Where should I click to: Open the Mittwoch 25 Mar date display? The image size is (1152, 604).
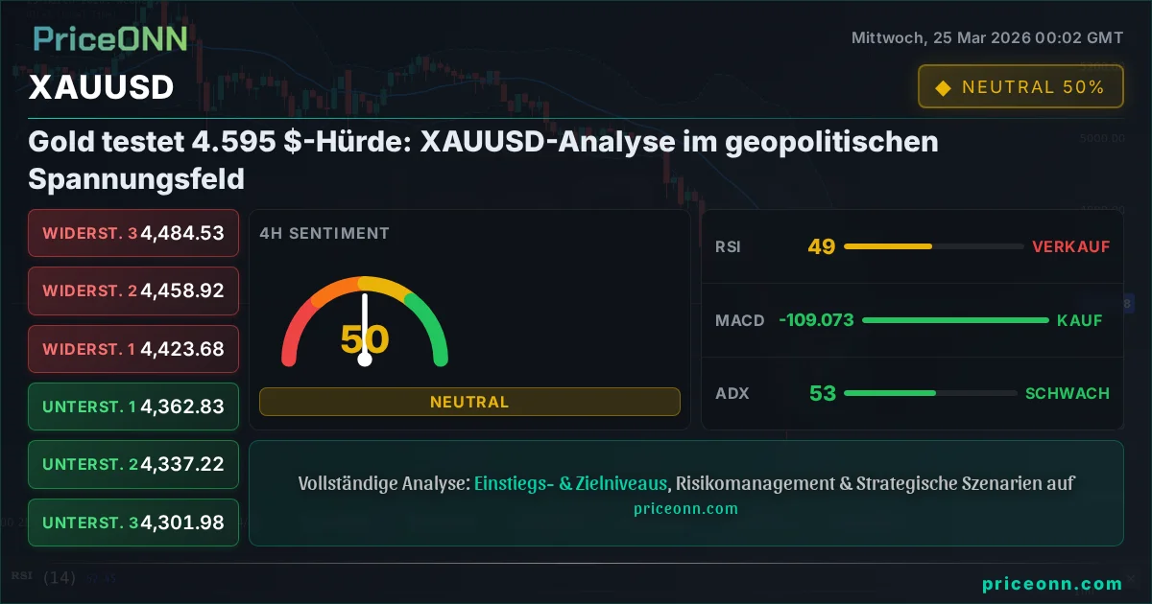(x=987, y=37)
